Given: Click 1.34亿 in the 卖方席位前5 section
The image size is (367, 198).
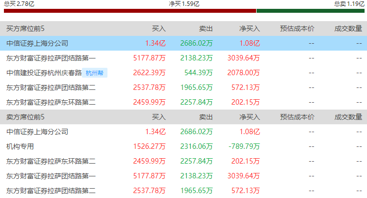Looking at the screenshot, I should point(156,132).
